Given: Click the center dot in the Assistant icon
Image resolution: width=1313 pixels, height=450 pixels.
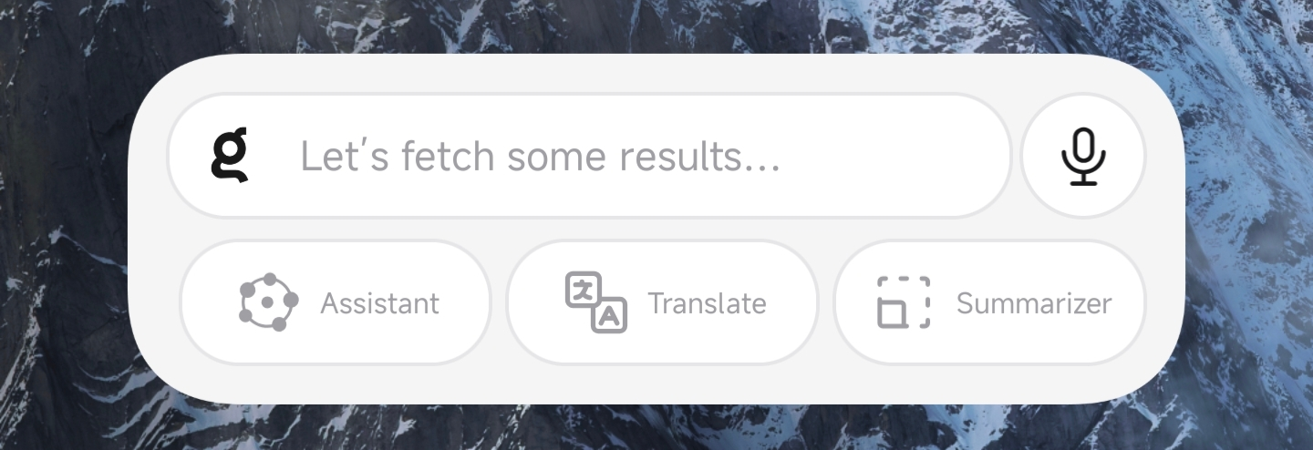Looking at the screenshot, I should pos(267,300).
